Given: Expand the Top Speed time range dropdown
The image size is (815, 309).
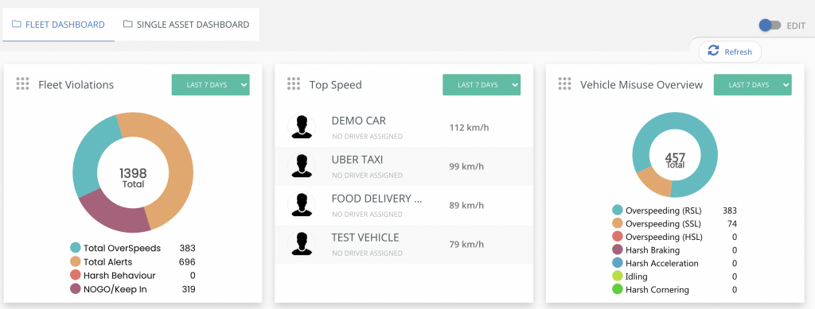Looking at the screenshot, I should coord(482,85).
